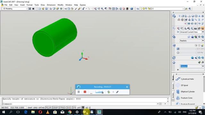
Task: Click the Help question mark icon
Action: pyautogui.click(x=132, y=9)
